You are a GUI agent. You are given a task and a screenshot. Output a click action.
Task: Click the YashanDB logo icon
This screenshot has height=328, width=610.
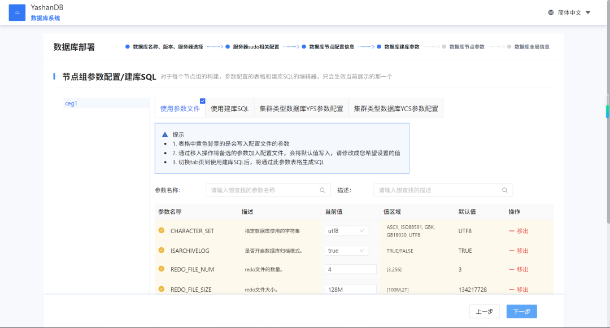click(x=17, y=12)
